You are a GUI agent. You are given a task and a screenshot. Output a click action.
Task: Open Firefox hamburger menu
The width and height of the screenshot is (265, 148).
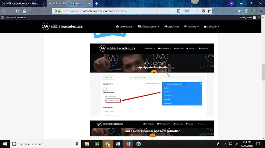pyautogui.click(x=261, y=11)
